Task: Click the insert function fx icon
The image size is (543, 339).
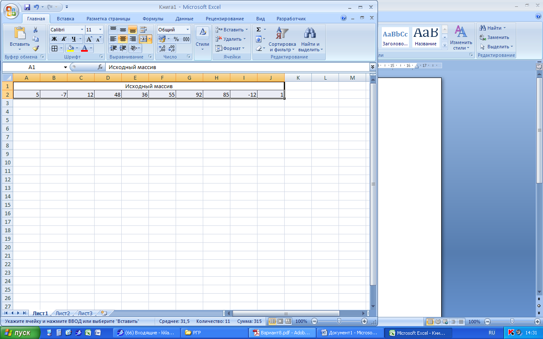Action: pos(101,67)
